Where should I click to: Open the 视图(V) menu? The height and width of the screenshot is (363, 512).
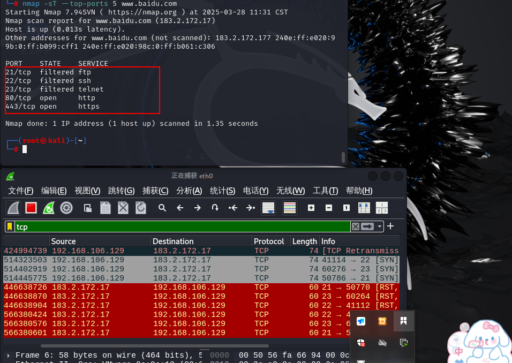[x=87, y=191]
